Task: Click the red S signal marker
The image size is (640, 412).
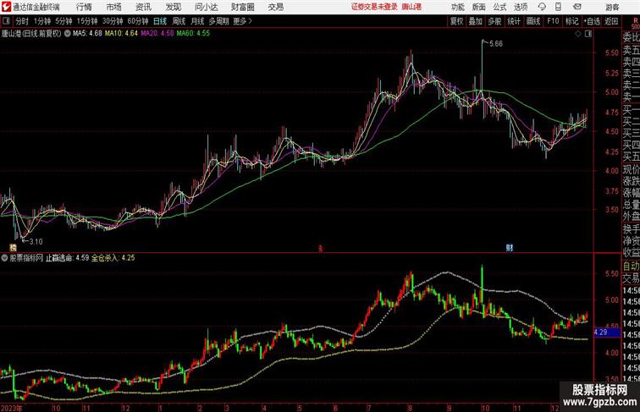Action: 320,248
